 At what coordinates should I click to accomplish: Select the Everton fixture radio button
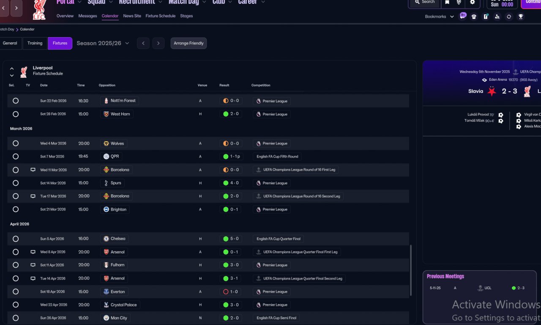coord(16,292)
